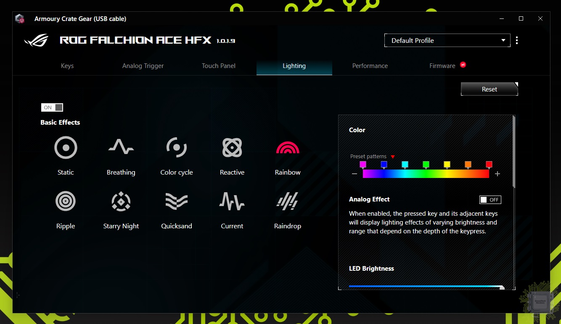The height and width of the screenshot is (324, 561).
Task: Select the red gradient color stop
Action: [489, 165]
